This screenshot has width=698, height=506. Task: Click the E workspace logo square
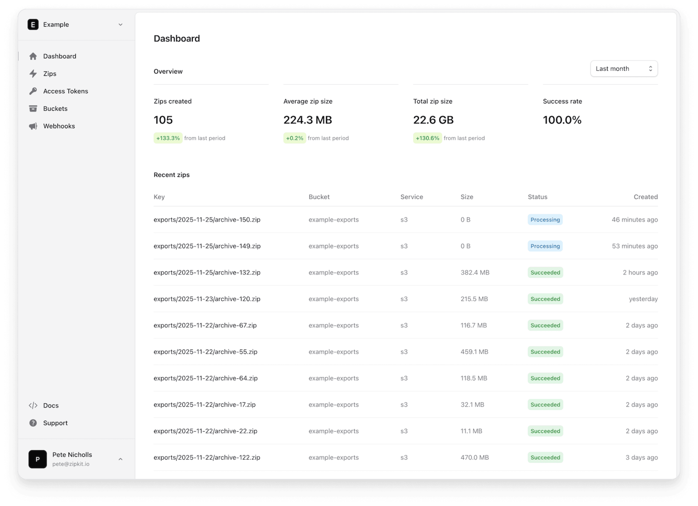(x=33, y=25)
